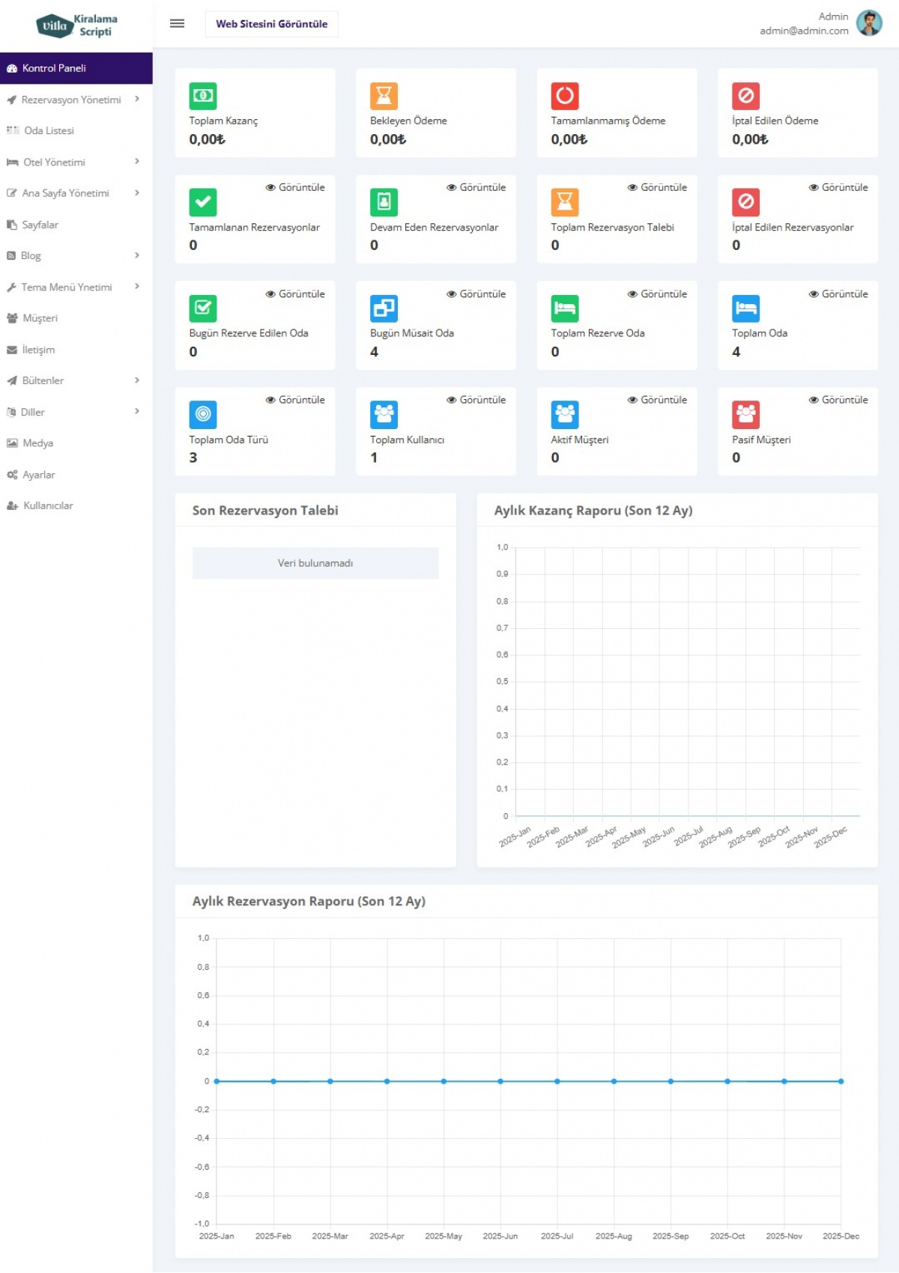Click the Web Sitesini Görüntüle button

[x=271, y=24]
